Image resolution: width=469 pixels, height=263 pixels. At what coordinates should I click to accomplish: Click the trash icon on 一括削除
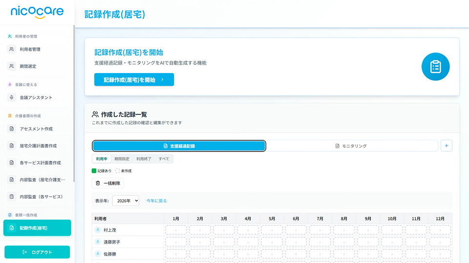[x=98, y=183]
